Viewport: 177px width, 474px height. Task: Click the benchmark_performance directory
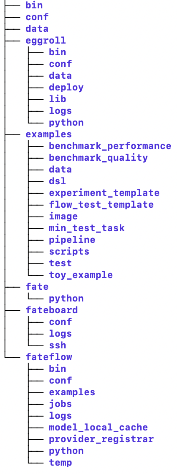(x=110, y=146)
